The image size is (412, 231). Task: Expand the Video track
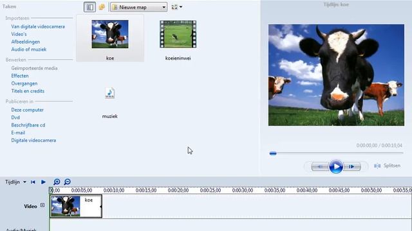tap(42, 205)
